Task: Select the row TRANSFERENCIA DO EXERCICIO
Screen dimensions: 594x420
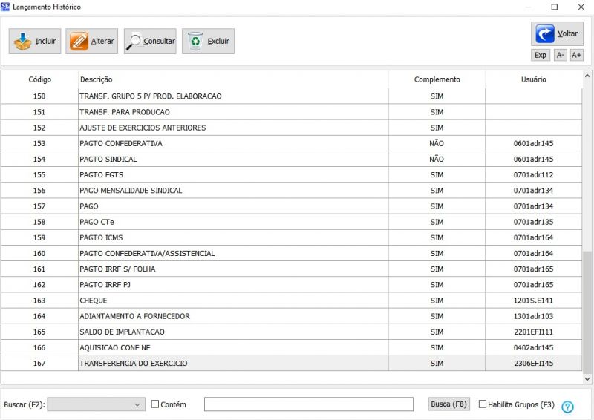Action: (134, 364)
